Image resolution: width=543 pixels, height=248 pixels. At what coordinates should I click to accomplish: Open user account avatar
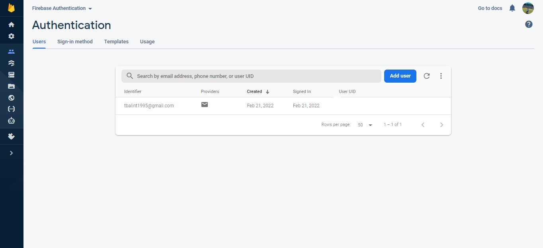coord(528,8)
